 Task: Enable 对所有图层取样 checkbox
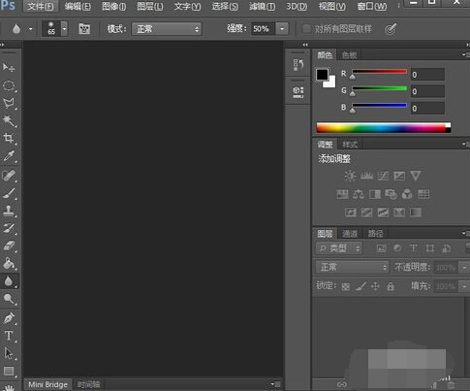click(x=306, y=29)
